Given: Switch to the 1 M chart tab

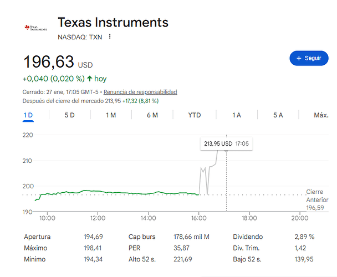Looking at the screenshot, I should (111, 115).
